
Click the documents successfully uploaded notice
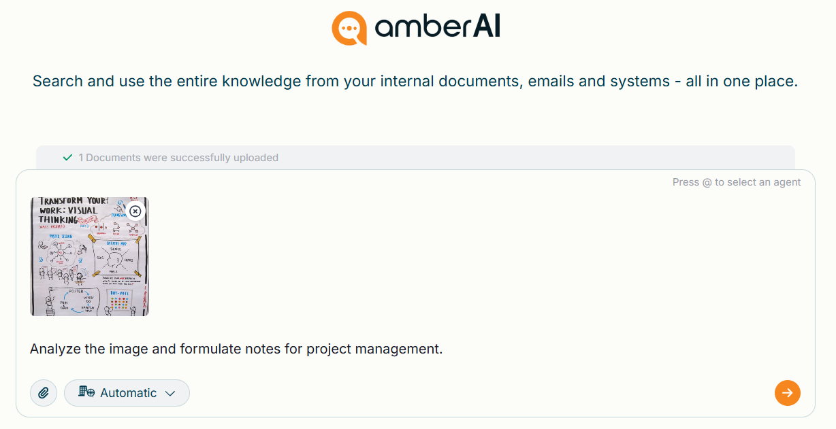pyautogui.click(x=178, y=158)
